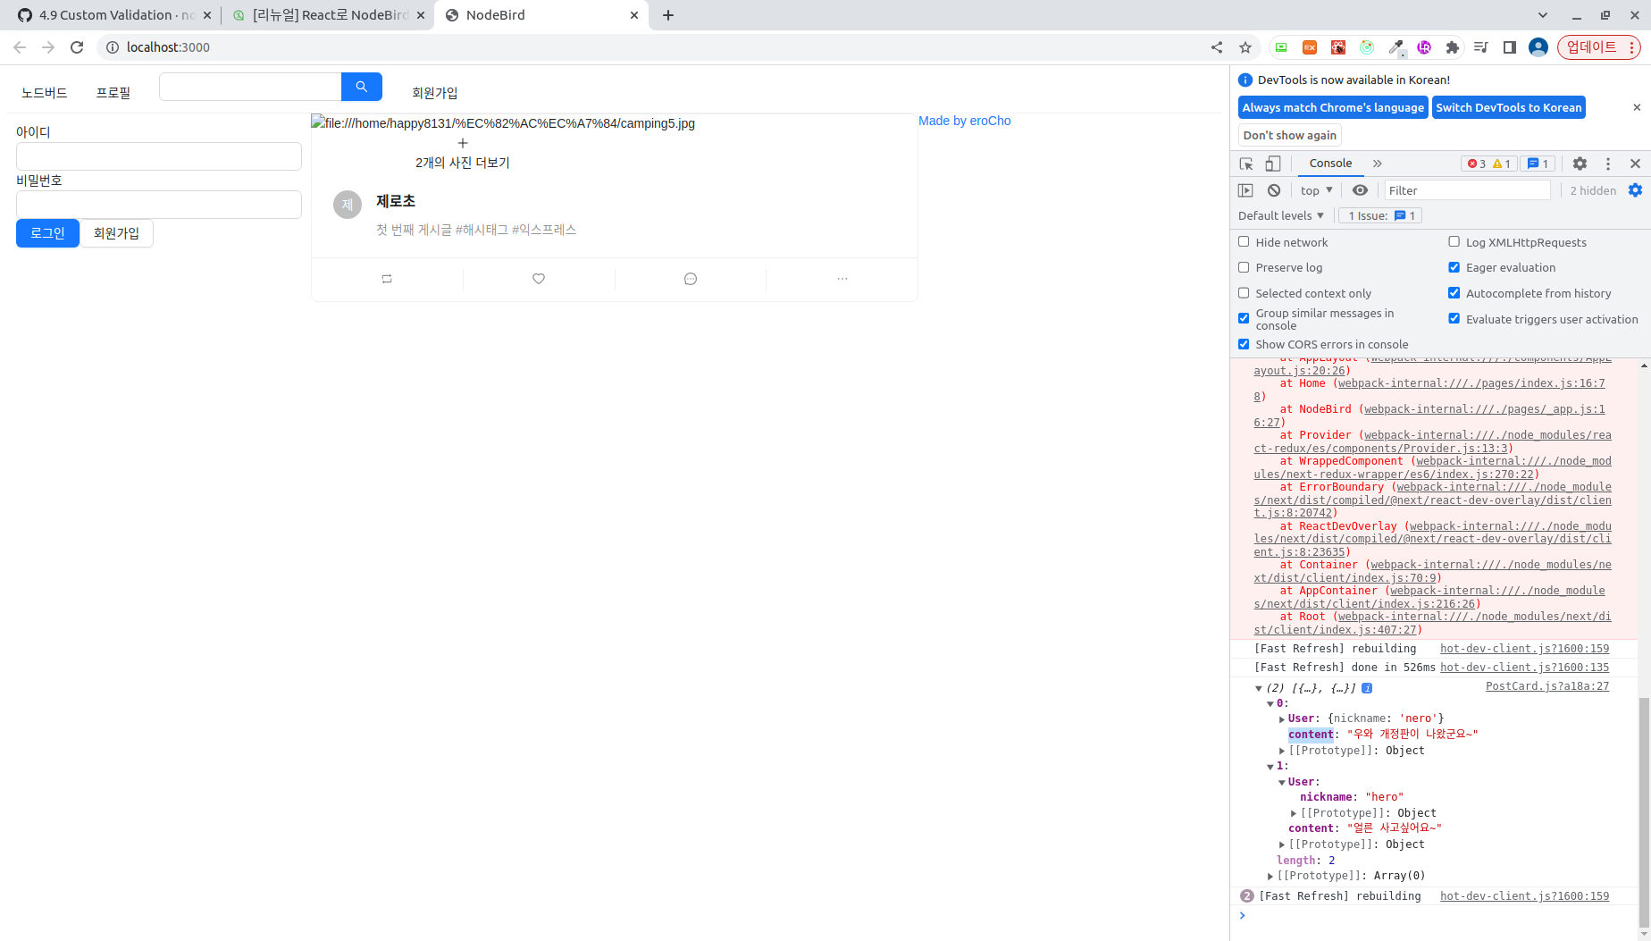Bookmark this tab with the star icon
This screenshot has height=941, width=1651.
[x=1245, y=47]
